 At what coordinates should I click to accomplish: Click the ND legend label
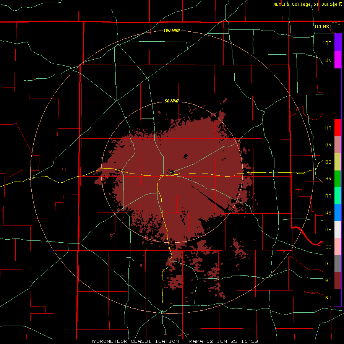[x=328, y=298]
